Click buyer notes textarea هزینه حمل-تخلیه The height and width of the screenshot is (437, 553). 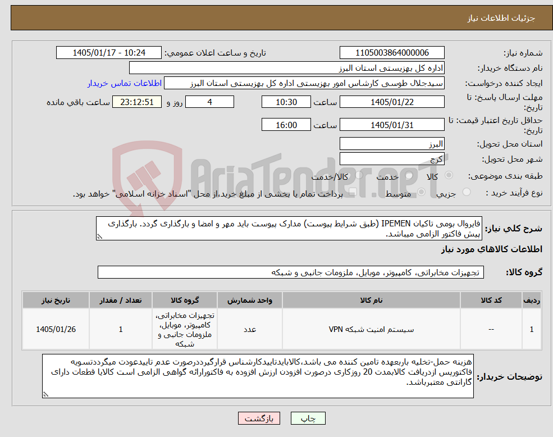[258, 376]
